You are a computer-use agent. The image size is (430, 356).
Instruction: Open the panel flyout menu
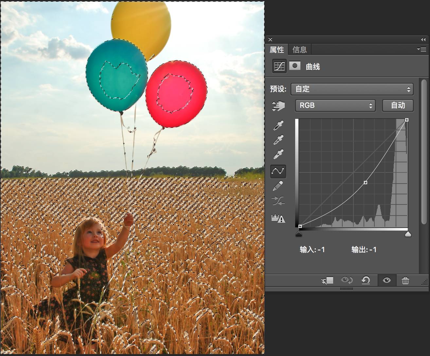point(421,49)
